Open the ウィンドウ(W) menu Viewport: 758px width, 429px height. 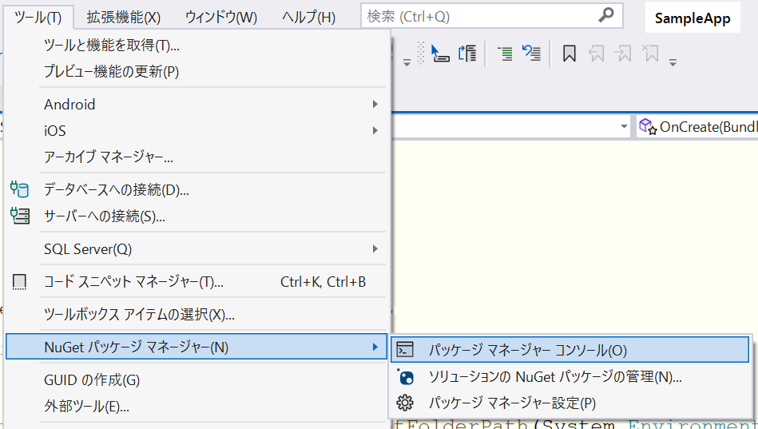coord(221,18)
